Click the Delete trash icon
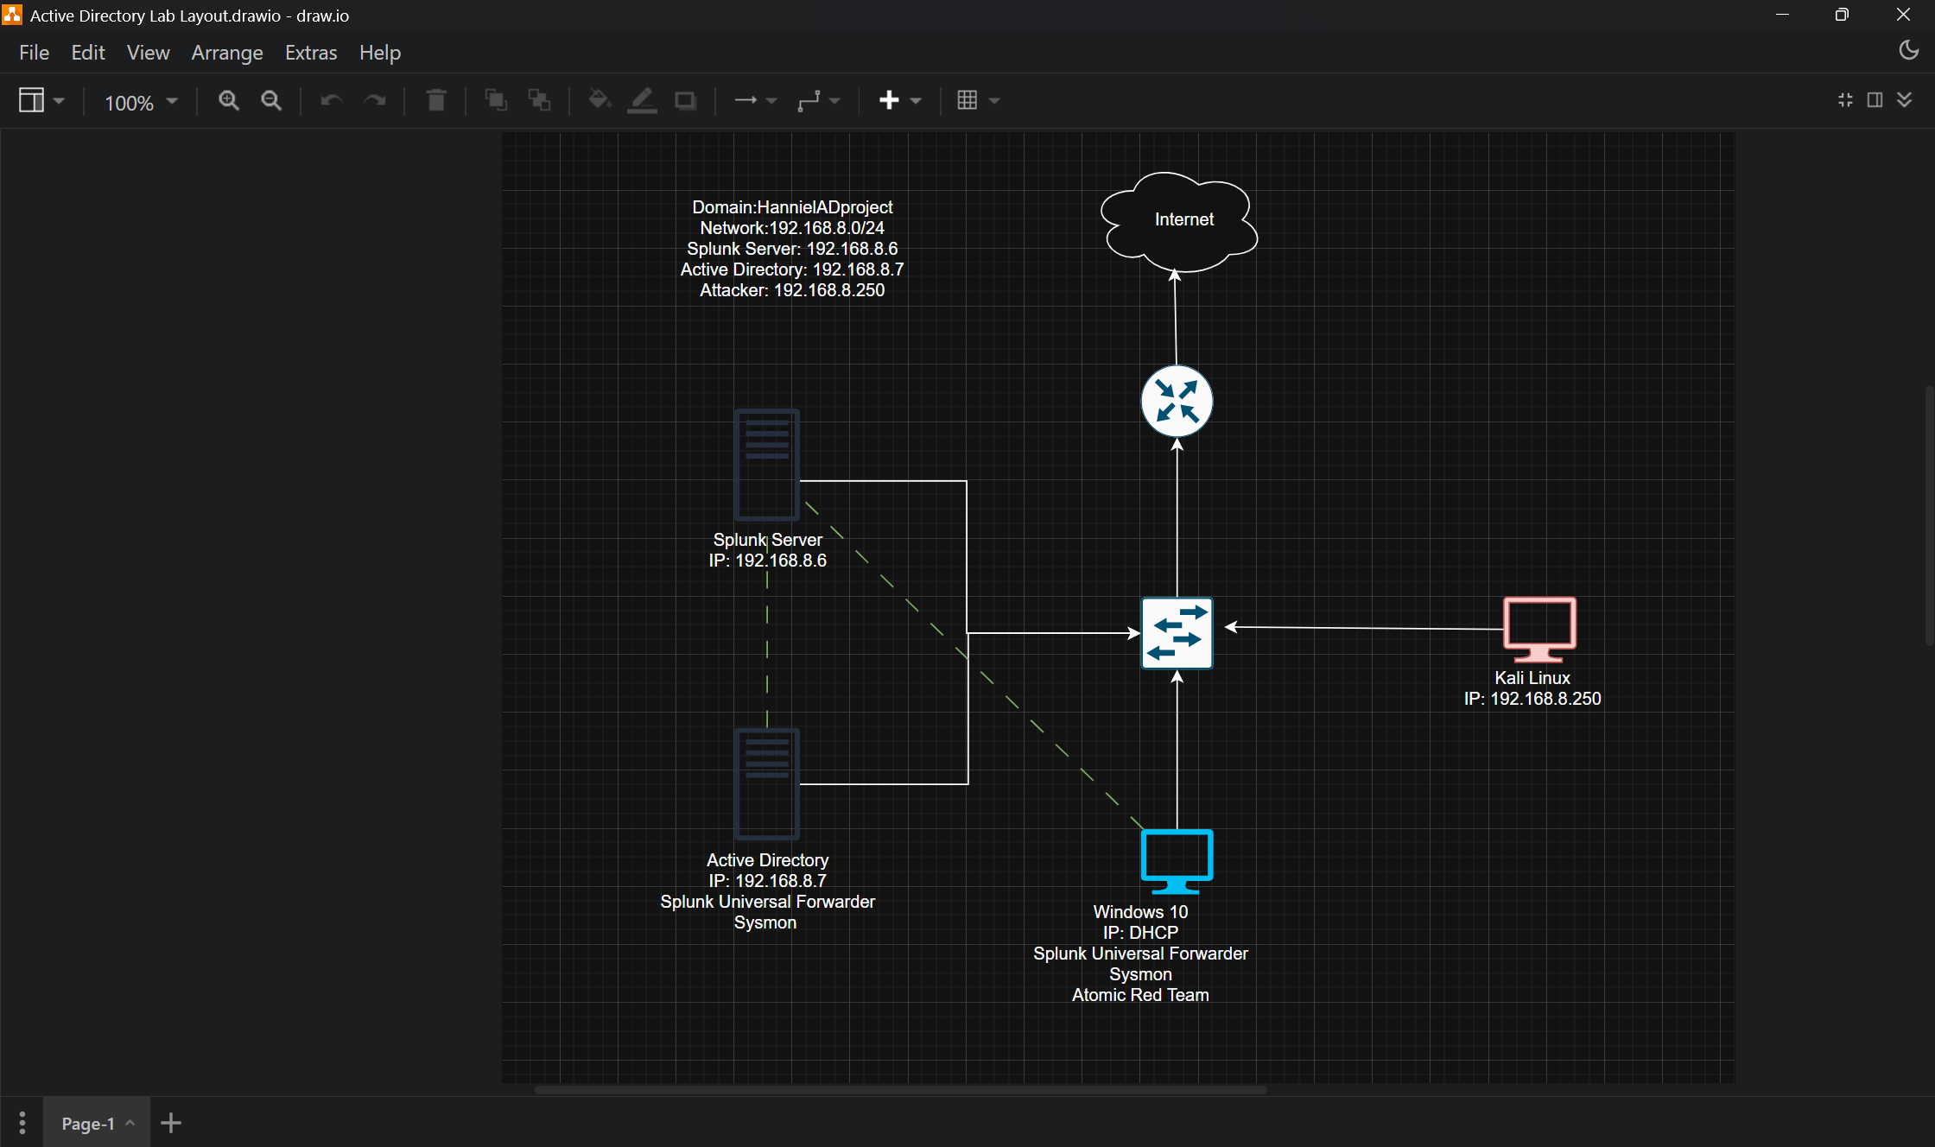The width and height of the screenshot is (1935, 1147). pos(436,101)
